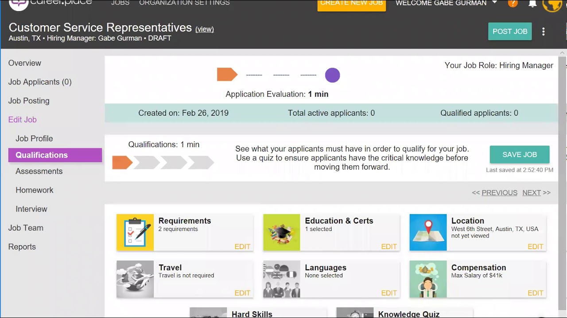The image size is (567, 318).
Task: Edit the Education & Certs card
Action: pyautogui.click(x=389, y=247)
